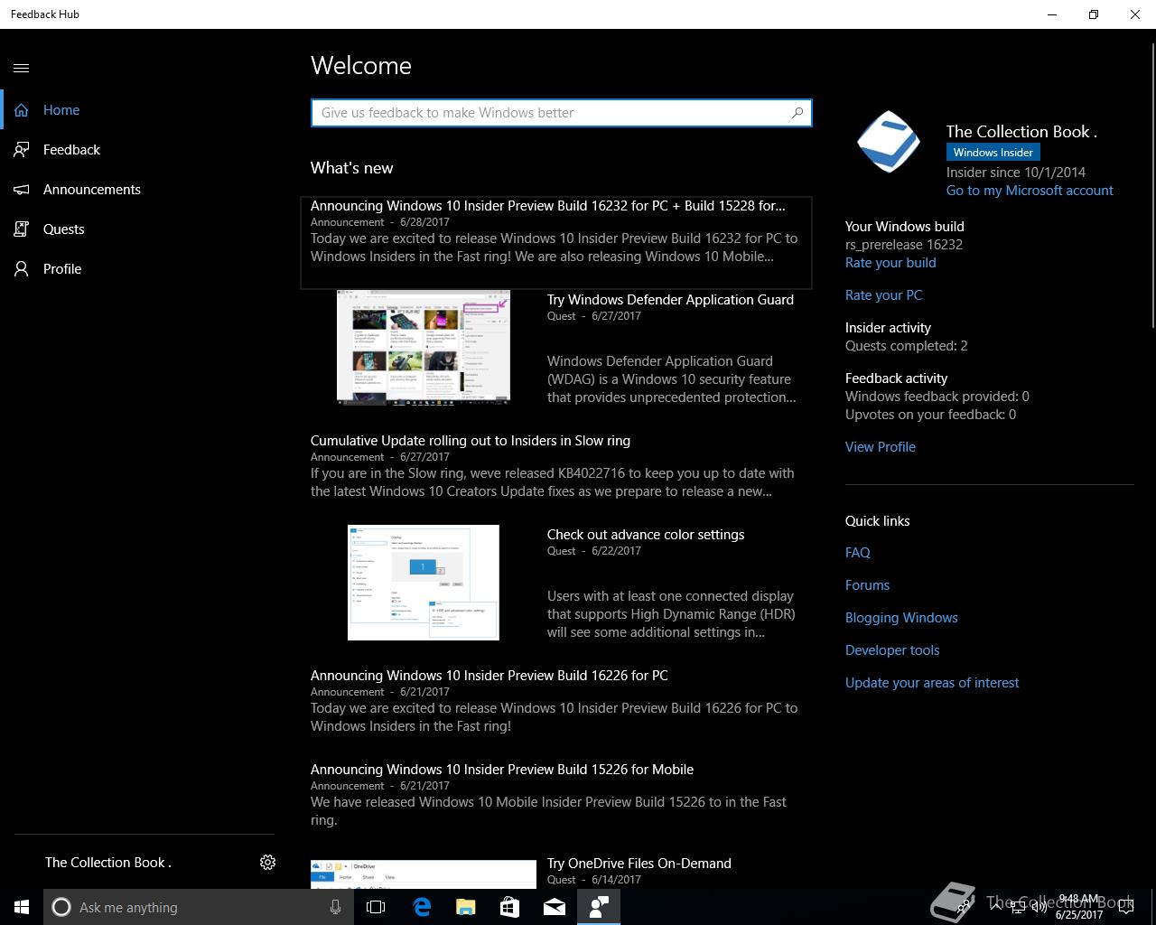
Task: Click the Cortana circle icon
Action: (x=61, y=907)
